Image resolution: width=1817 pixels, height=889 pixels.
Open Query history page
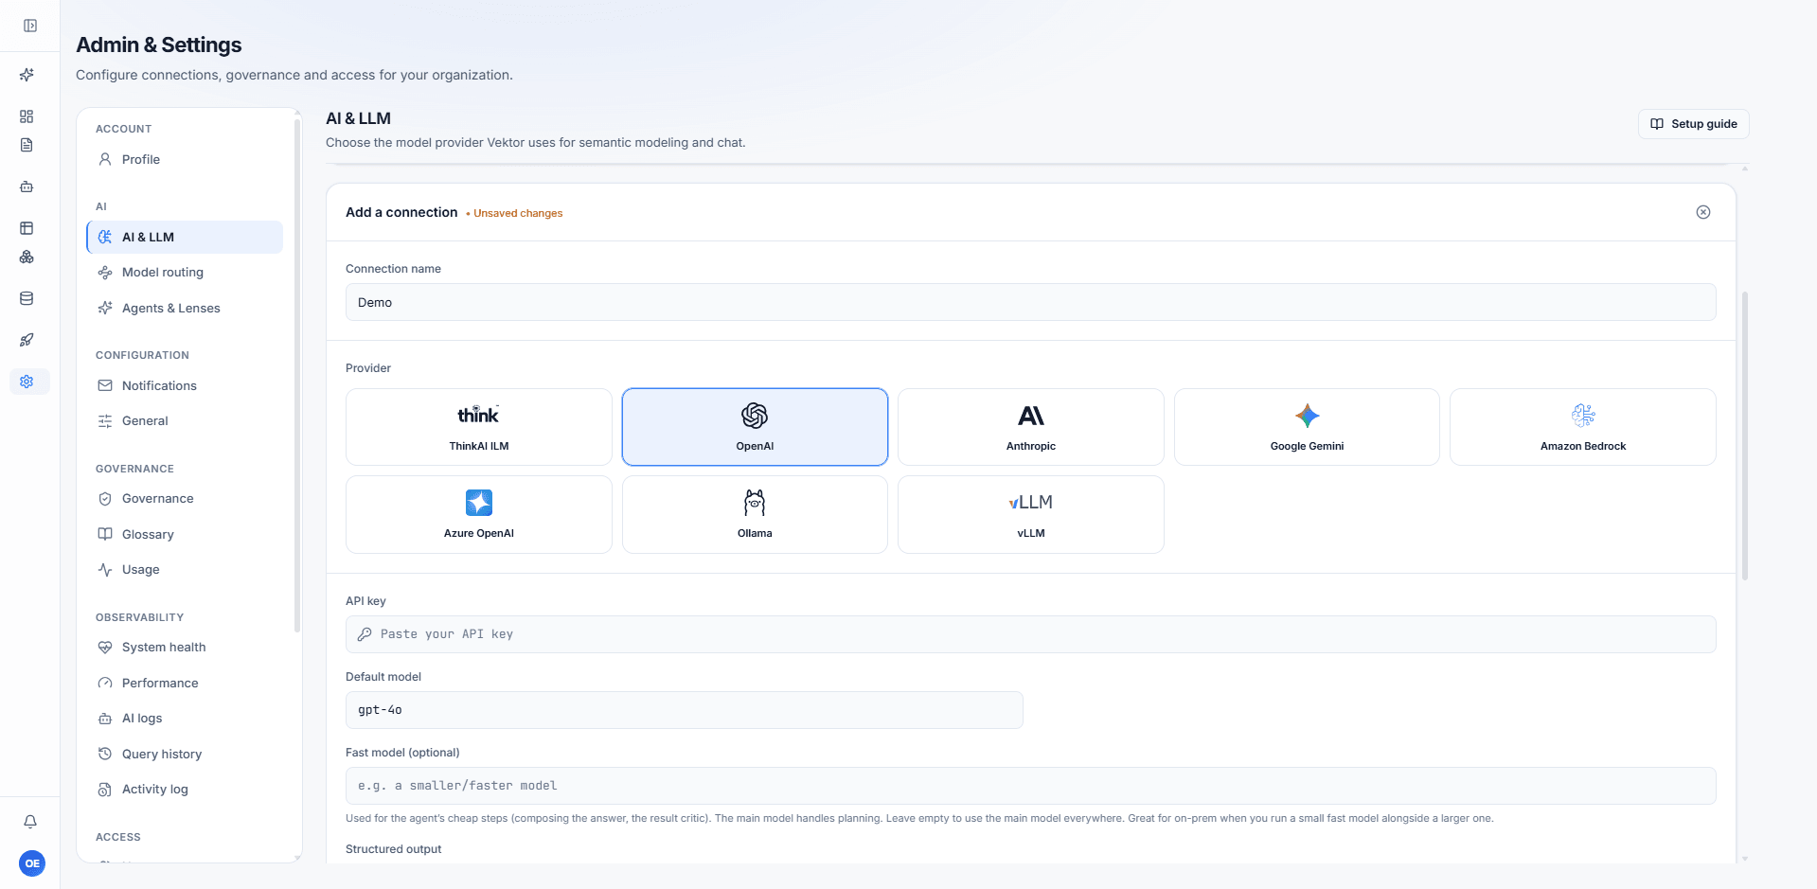(x=185, y=754)
